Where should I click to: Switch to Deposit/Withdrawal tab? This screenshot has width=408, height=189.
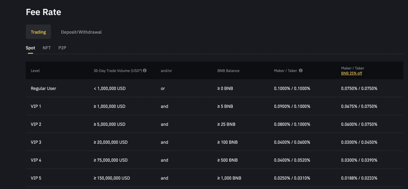click(81, 32)
